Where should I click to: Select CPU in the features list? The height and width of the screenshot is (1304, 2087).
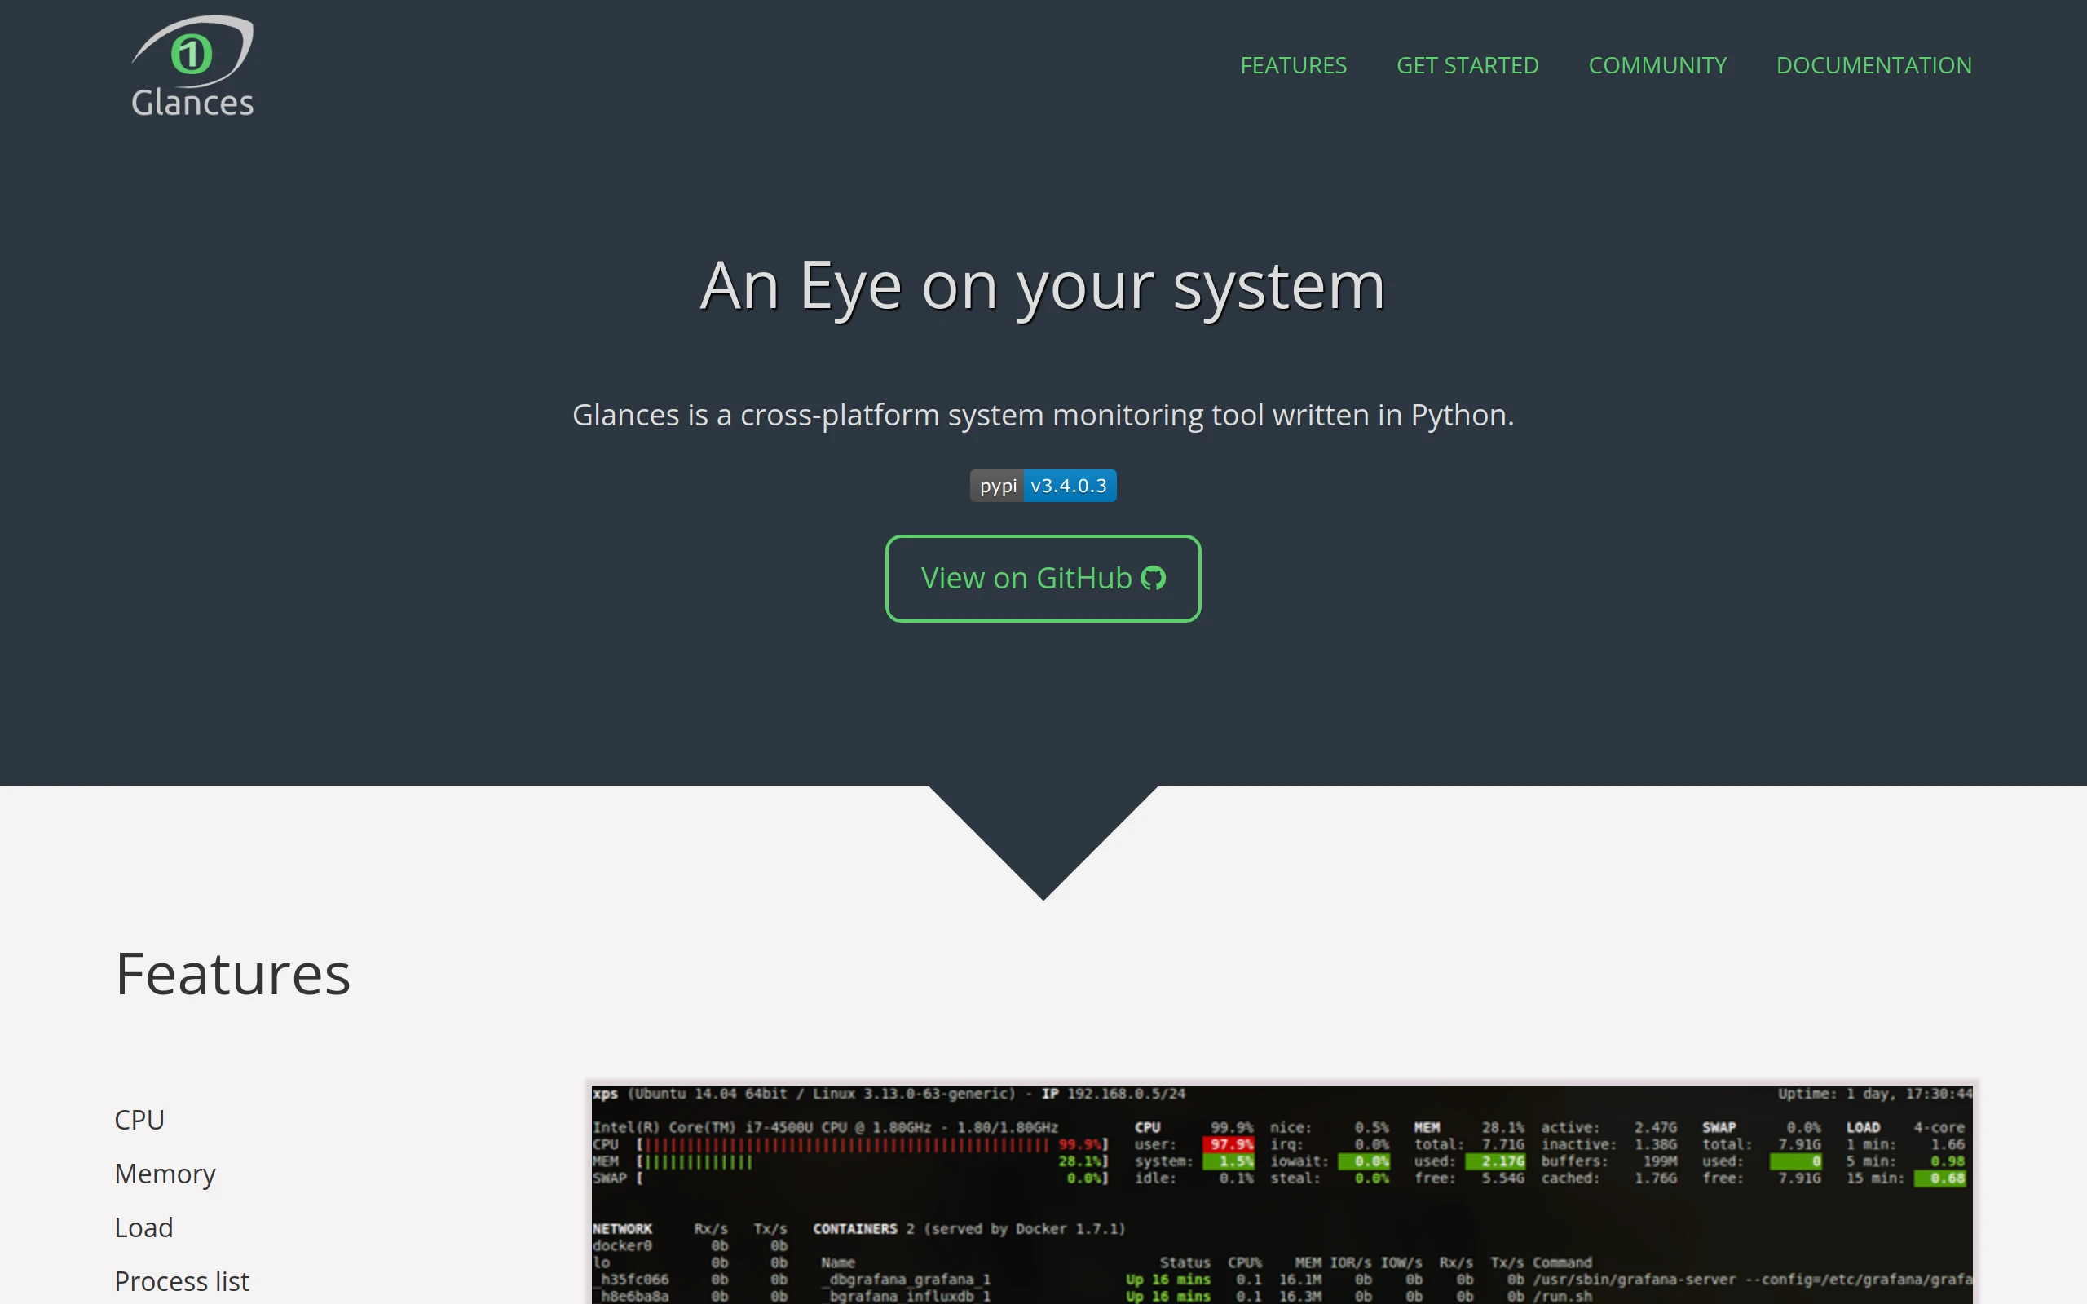pyautogui.click(x=139, y=1120)
